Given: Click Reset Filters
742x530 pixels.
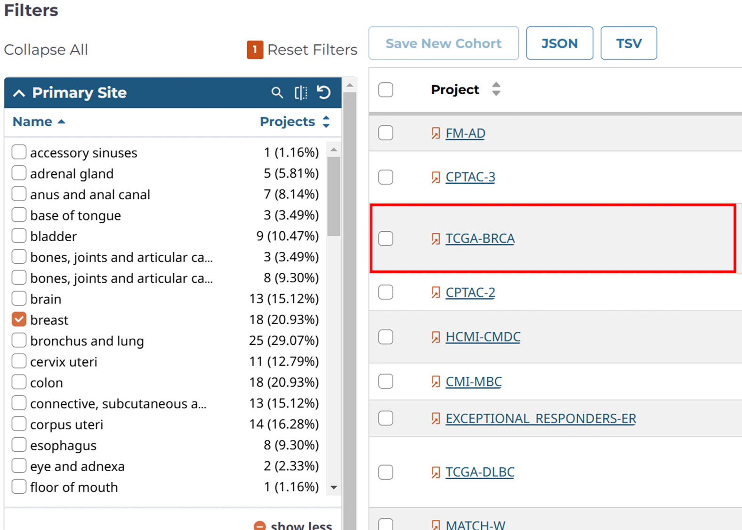Looking at the screenshot, I should (x=312, y=49).
